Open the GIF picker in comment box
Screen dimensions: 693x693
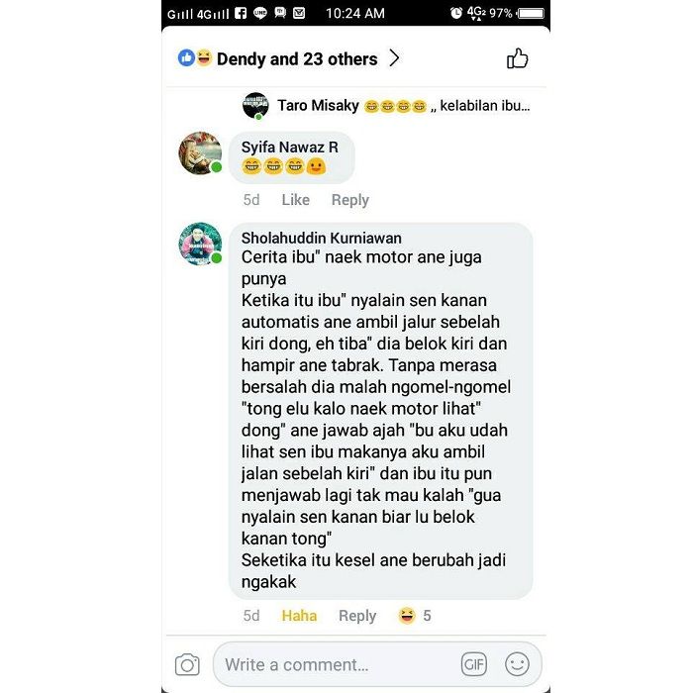[x=474, y=664]
